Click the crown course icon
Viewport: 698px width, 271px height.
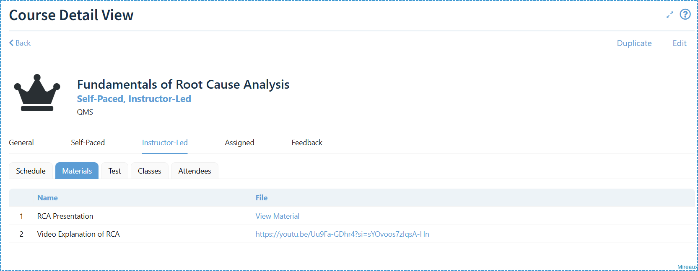coord(37,92)
